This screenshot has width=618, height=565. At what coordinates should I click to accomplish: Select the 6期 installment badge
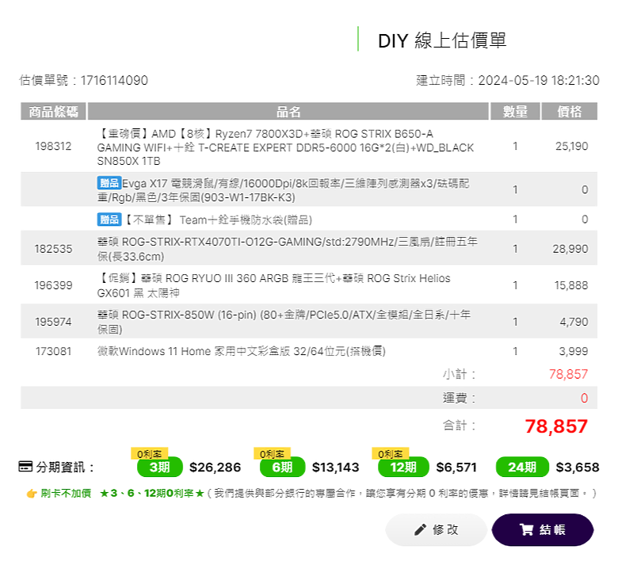(x=282, y=467)
